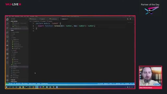Expand the public folder

click(x=13, y=34)
